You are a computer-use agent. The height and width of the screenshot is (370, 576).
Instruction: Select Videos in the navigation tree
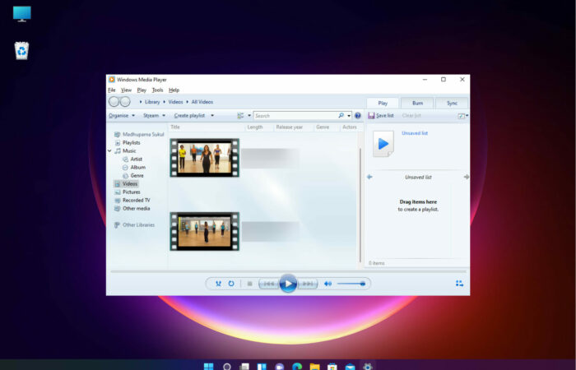pos(126,184)
